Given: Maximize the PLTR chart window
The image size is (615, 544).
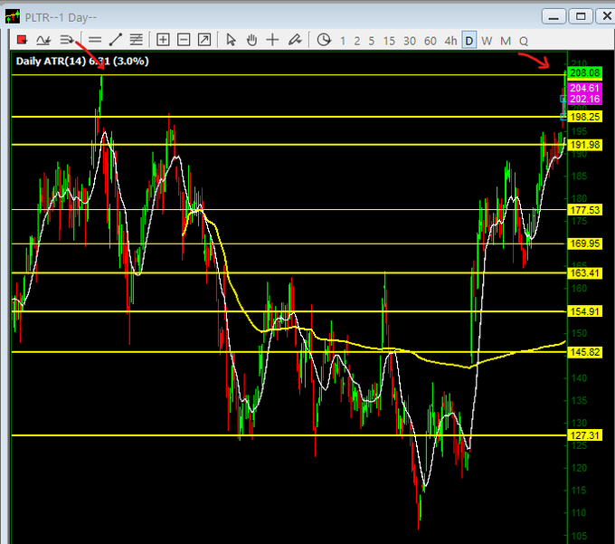Looking at the screenshot, I should pos(581,16).
